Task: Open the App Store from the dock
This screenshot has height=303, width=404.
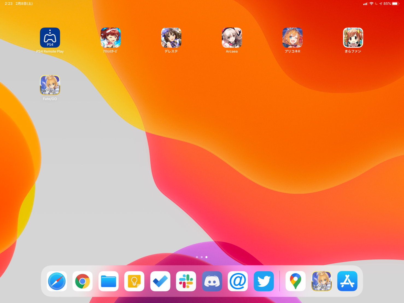Action: pos(347,281)
